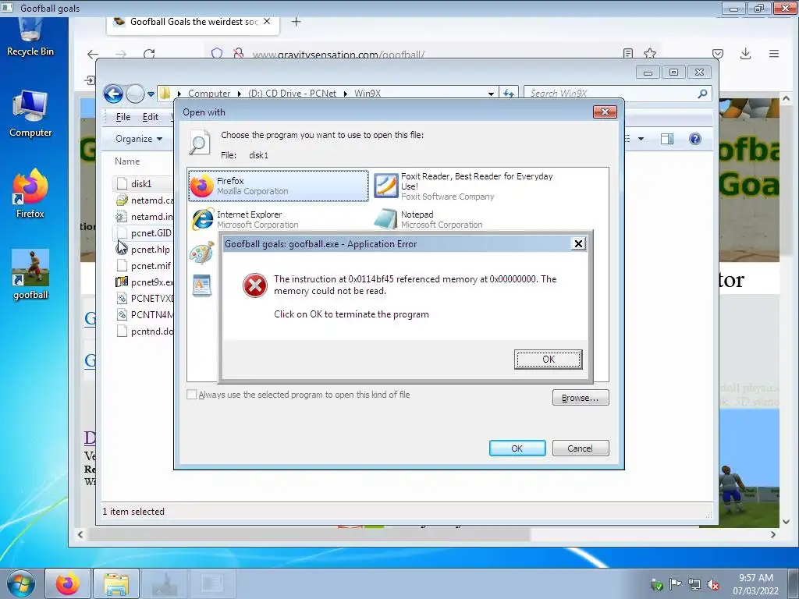This screenshot has width=799, height=599.
Task: Open Computer desktop icon
Action: [30, 114]
